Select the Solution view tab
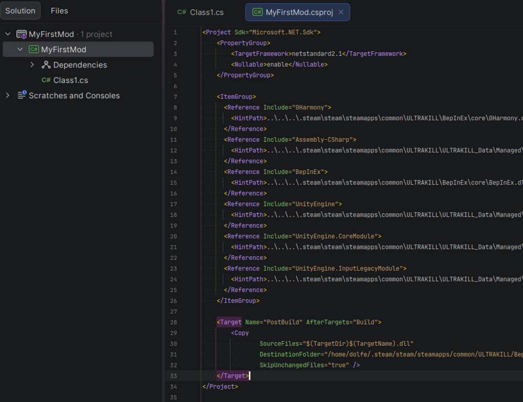523x402 pixels. click(x=20, y=11)
